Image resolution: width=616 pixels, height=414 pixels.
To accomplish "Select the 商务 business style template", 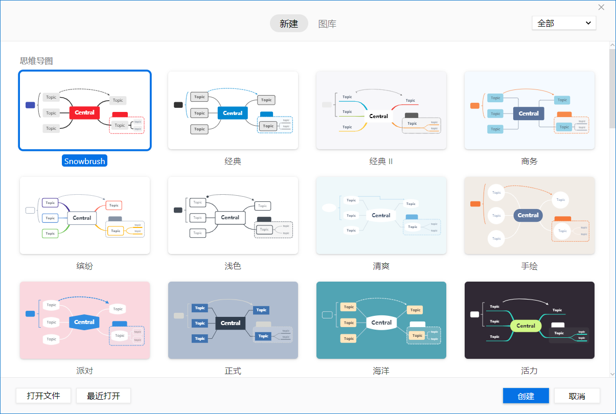I will tap(529, 110).
